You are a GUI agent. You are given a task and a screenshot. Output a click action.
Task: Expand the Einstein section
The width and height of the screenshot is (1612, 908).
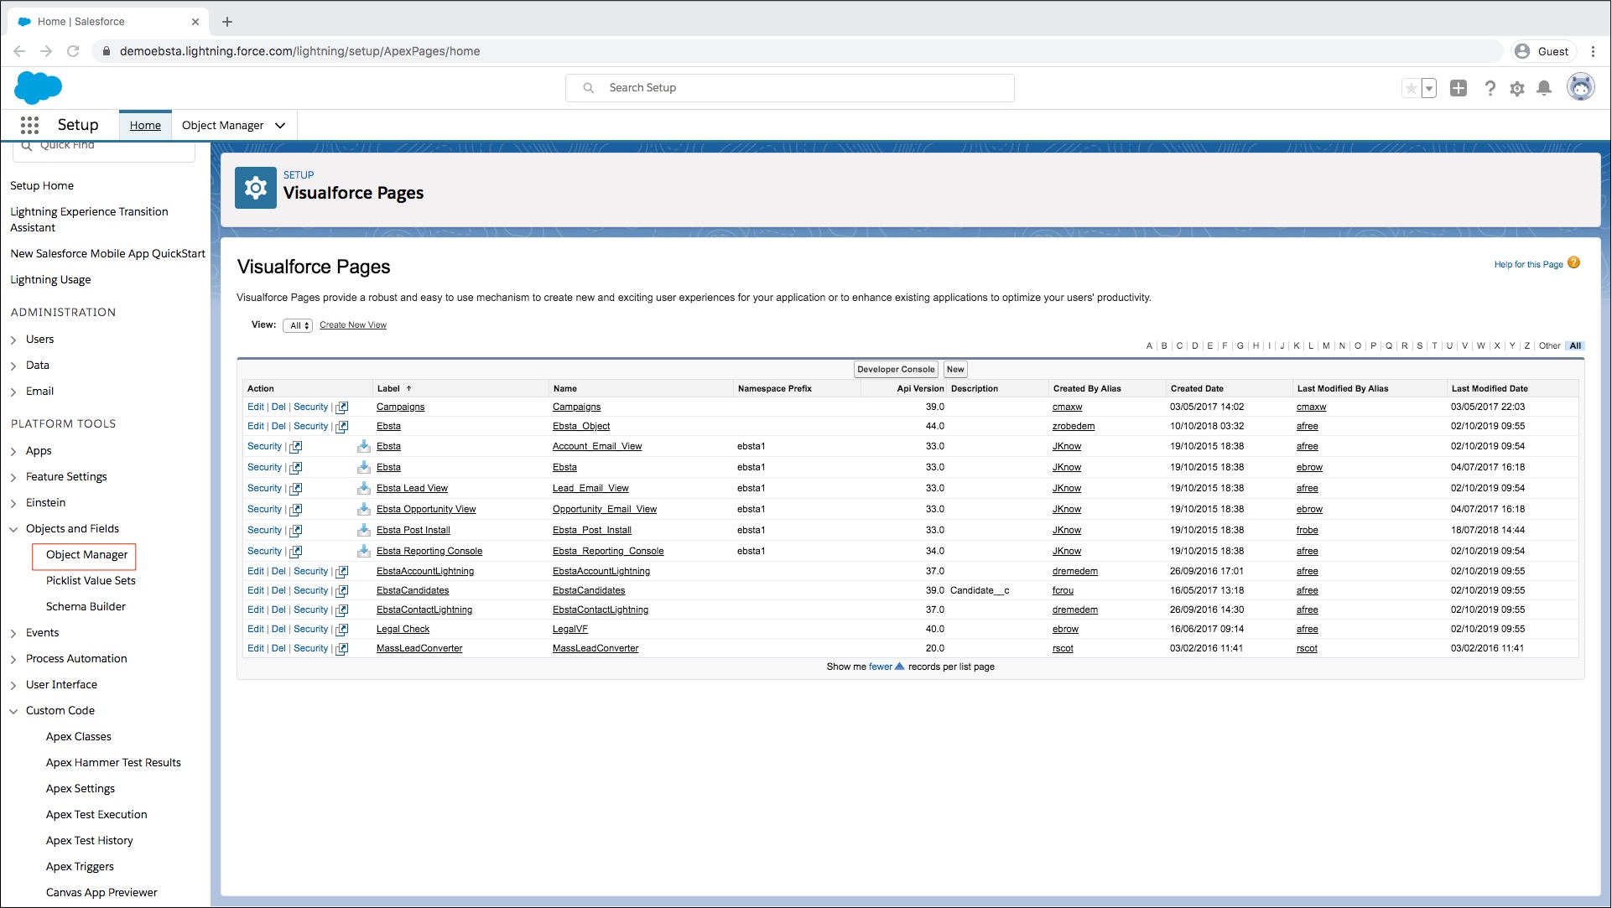click(x=13, y=503)
